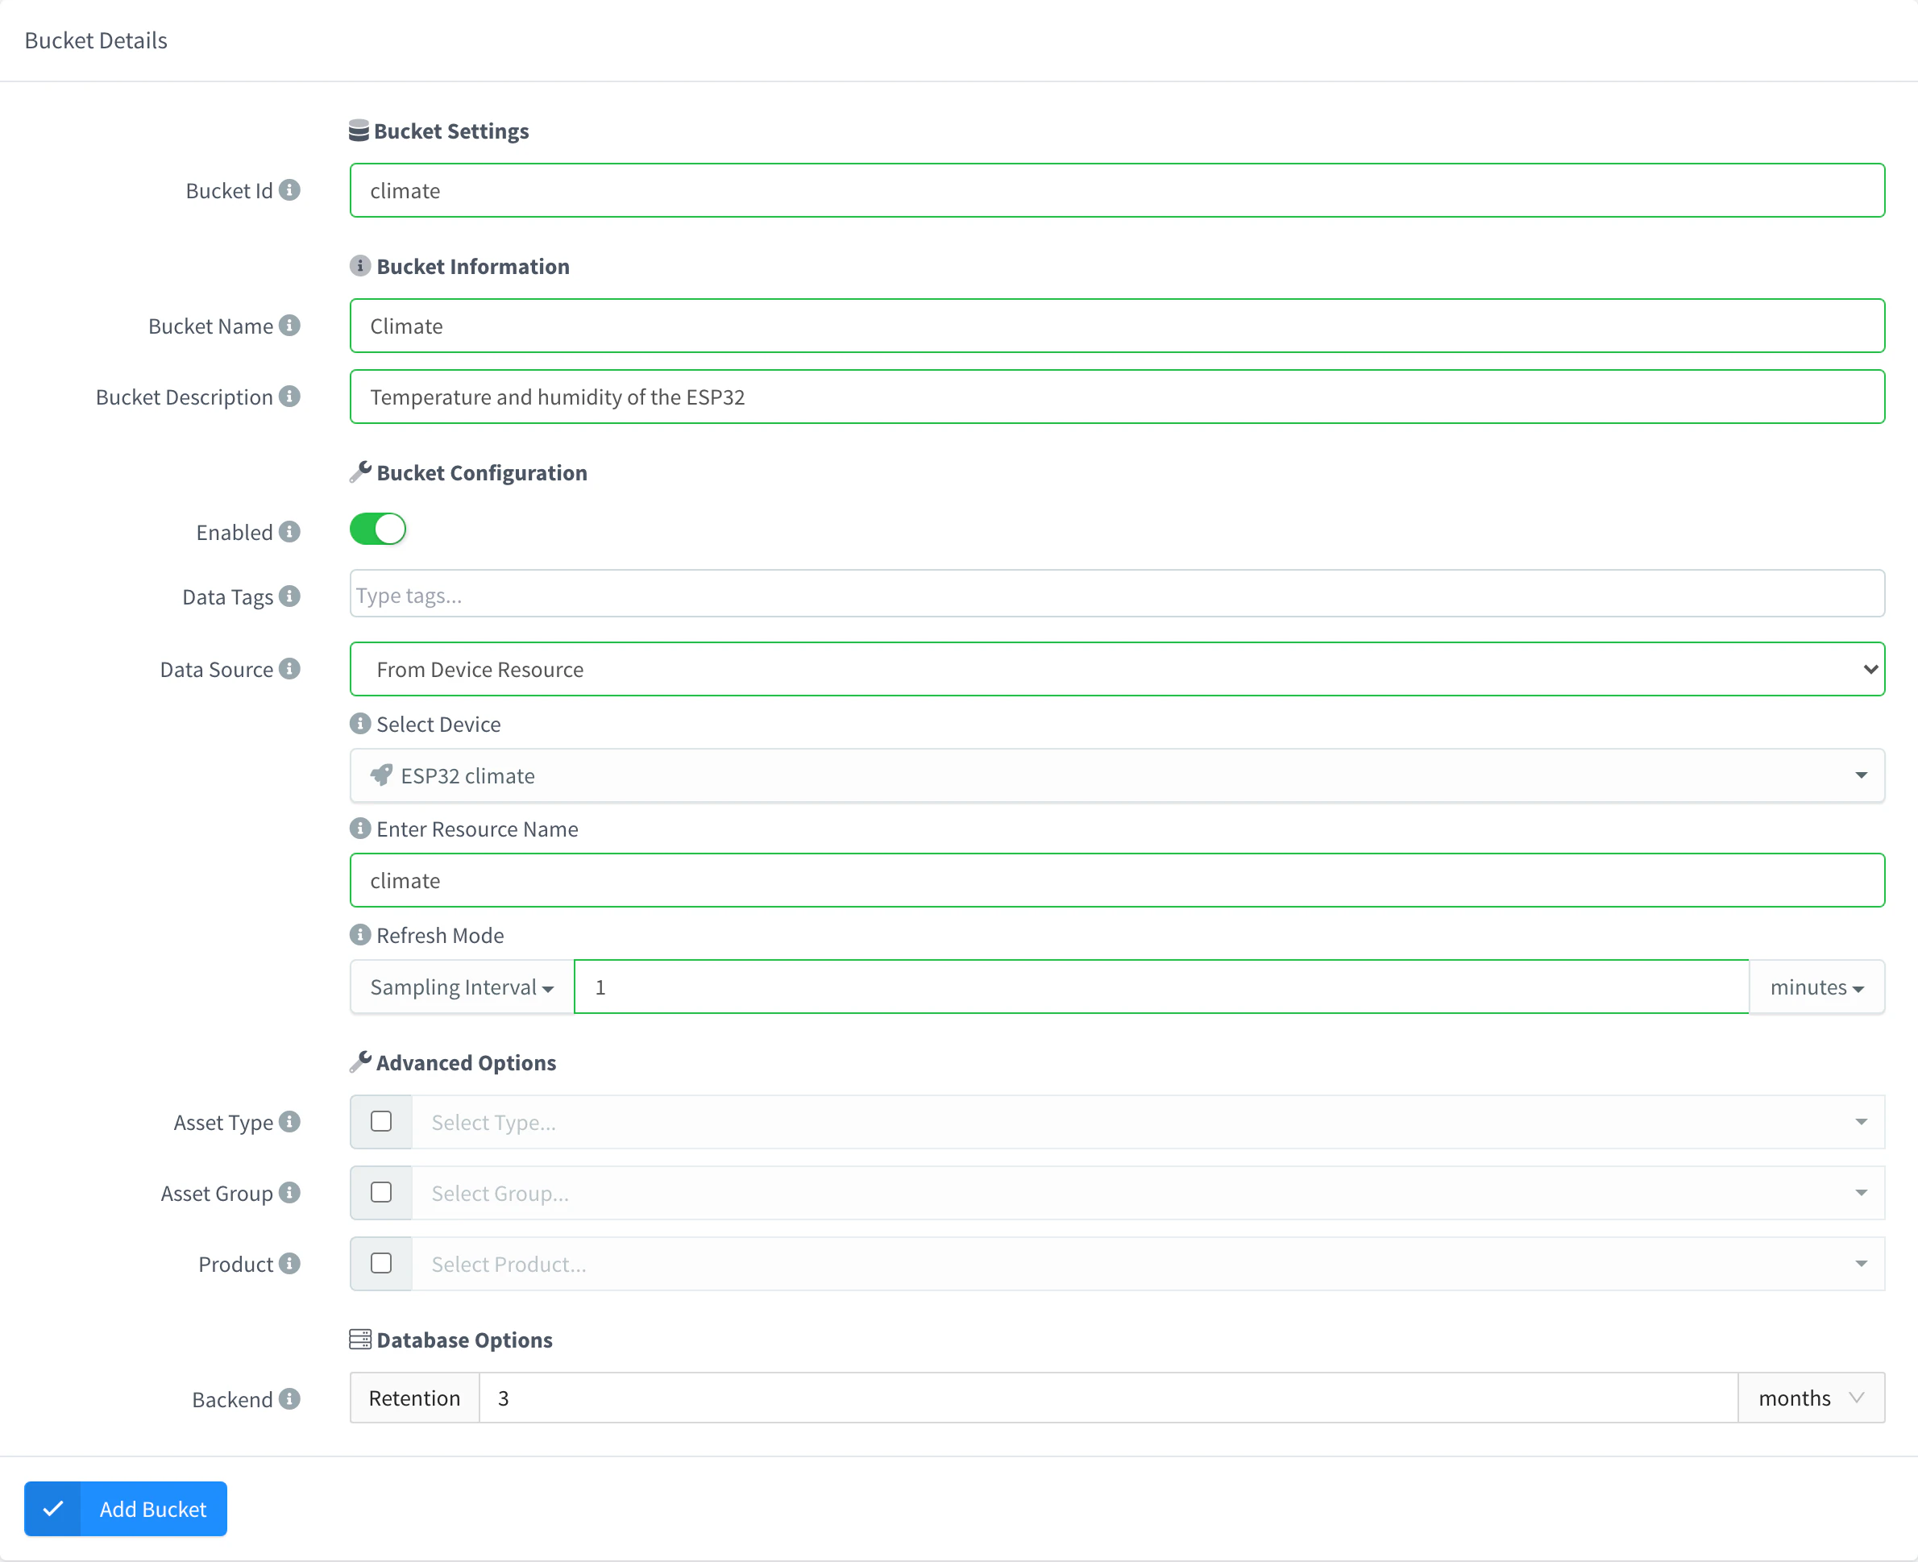The height and width of the screenshot is (1562, 1918).
Task: Toggle the Enabled switch off
Action: (378, 529)
